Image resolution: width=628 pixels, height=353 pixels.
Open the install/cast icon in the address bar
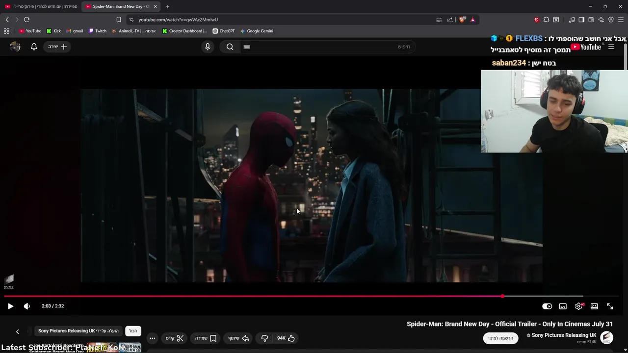point(439,20)
